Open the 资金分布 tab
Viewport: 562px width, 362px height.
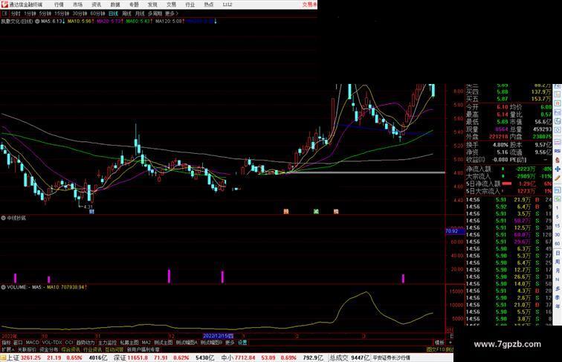pos(49,349)
